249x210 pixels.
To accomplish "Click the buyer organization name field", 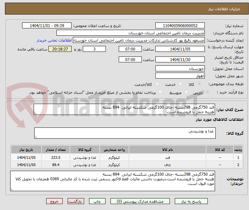I will (x=131, y=33).
